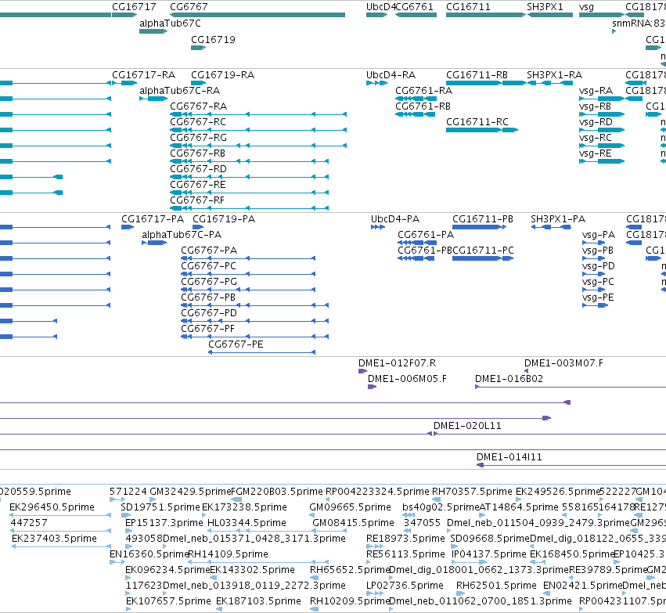Click the CG16717 gene label

point(134,7)
